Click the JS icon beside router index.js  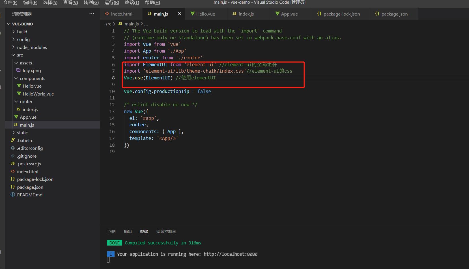point(18,109)
